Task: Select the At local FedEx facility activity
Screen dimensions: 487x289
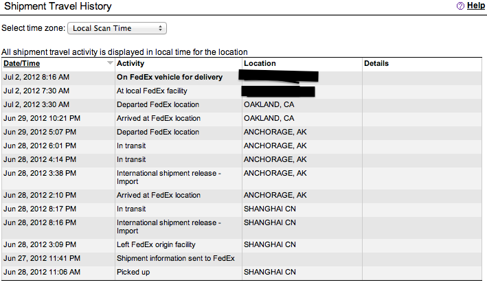Action: pos(152,91)
